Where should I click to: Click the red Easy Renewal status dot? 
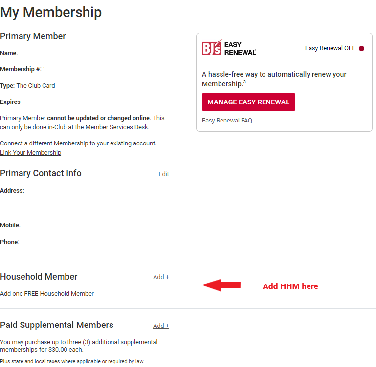click(361, 49)
